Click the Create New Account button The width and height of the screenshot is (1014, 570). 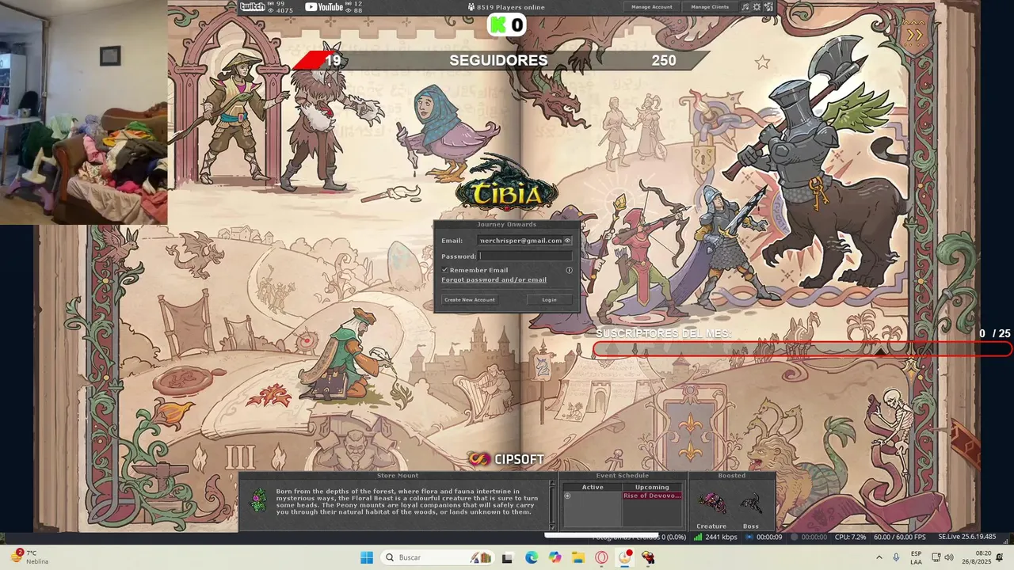470,300
